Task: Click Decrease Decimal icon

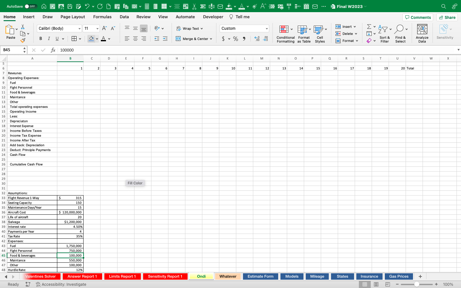Action: [265, 39]
